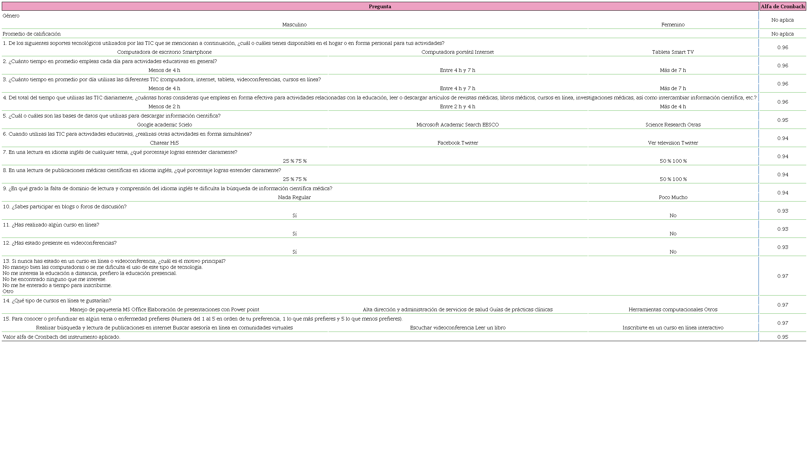Click Inscribirte en un curso en línea interactivo
Viewport: 808px width, 464px height.
(x=673, y=328)
